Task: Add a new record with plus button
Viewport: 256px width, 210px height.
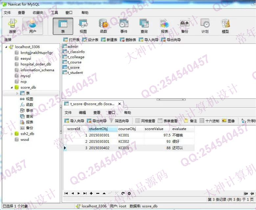Action: pyautogui.click(x=91, y=193)
